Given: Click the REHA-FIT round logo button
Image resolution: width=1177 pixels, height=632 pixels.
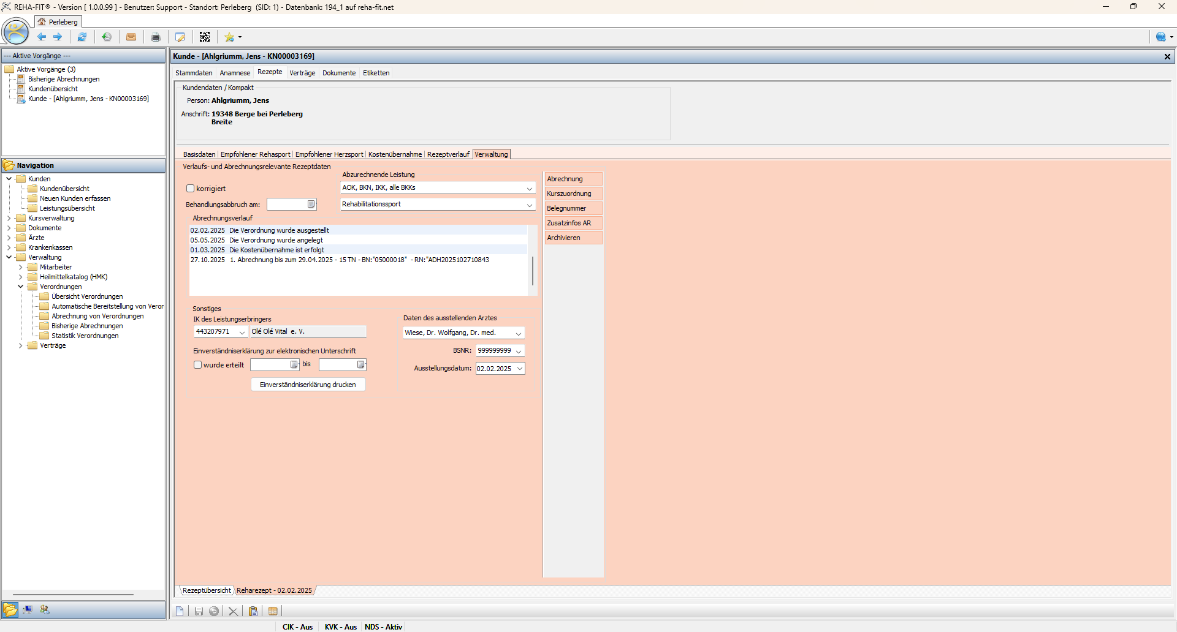Looking at the screenshot, I should [16, 31].
